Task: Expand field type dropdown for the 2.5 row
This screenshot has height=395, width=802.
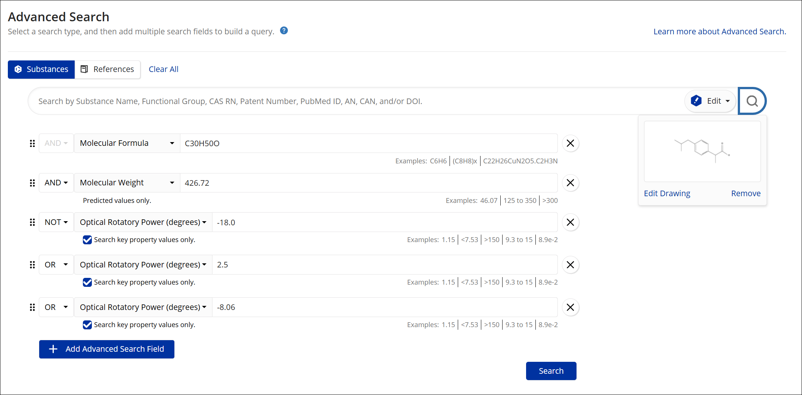Action: [143, 265]
